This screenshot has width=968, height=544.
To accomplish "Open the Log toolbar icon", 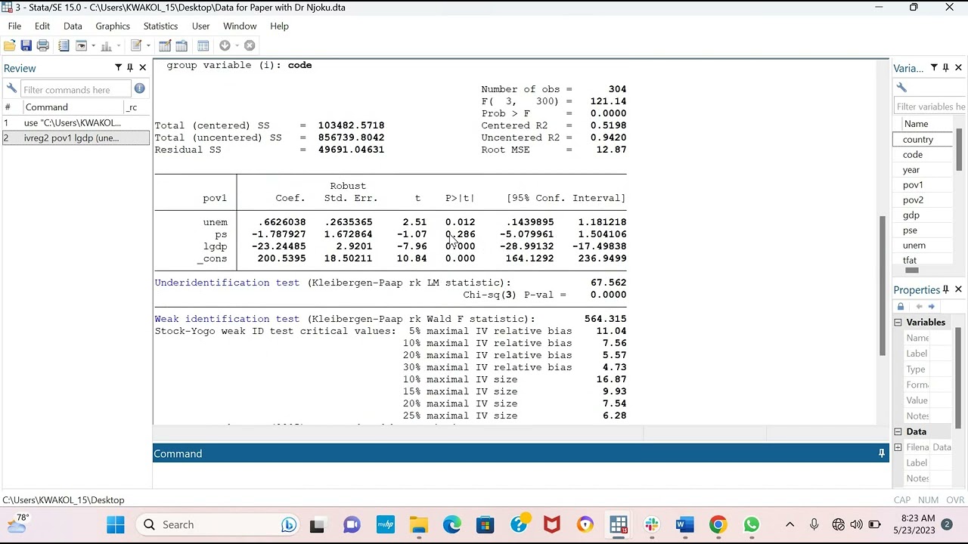I will pyautogui.click(x=64, y=45).
